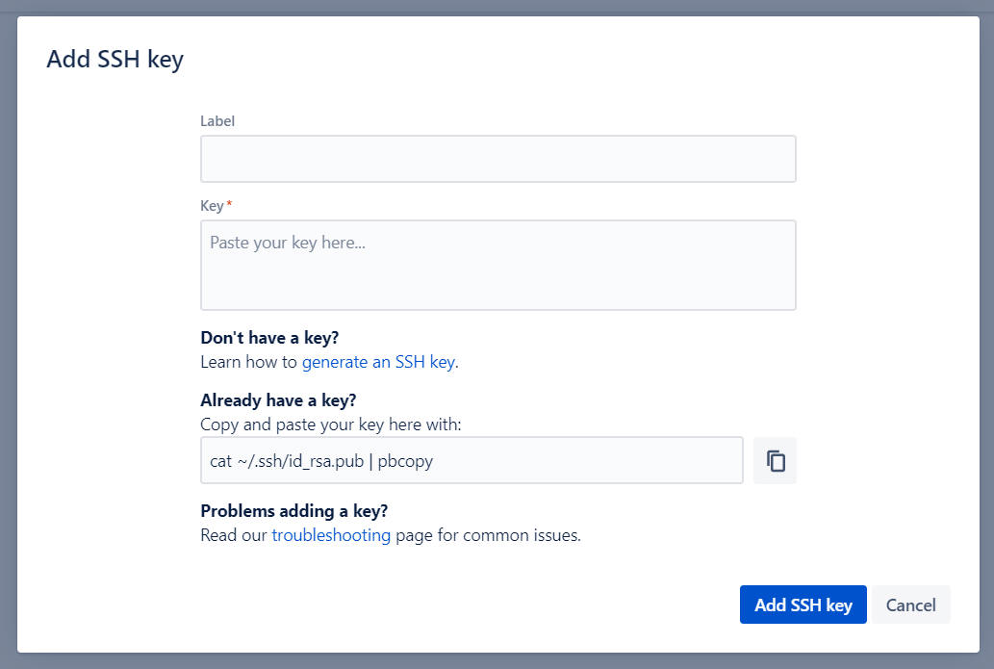Click the "Key" field caption
The image size is (994, 669).
pos(212,206)
